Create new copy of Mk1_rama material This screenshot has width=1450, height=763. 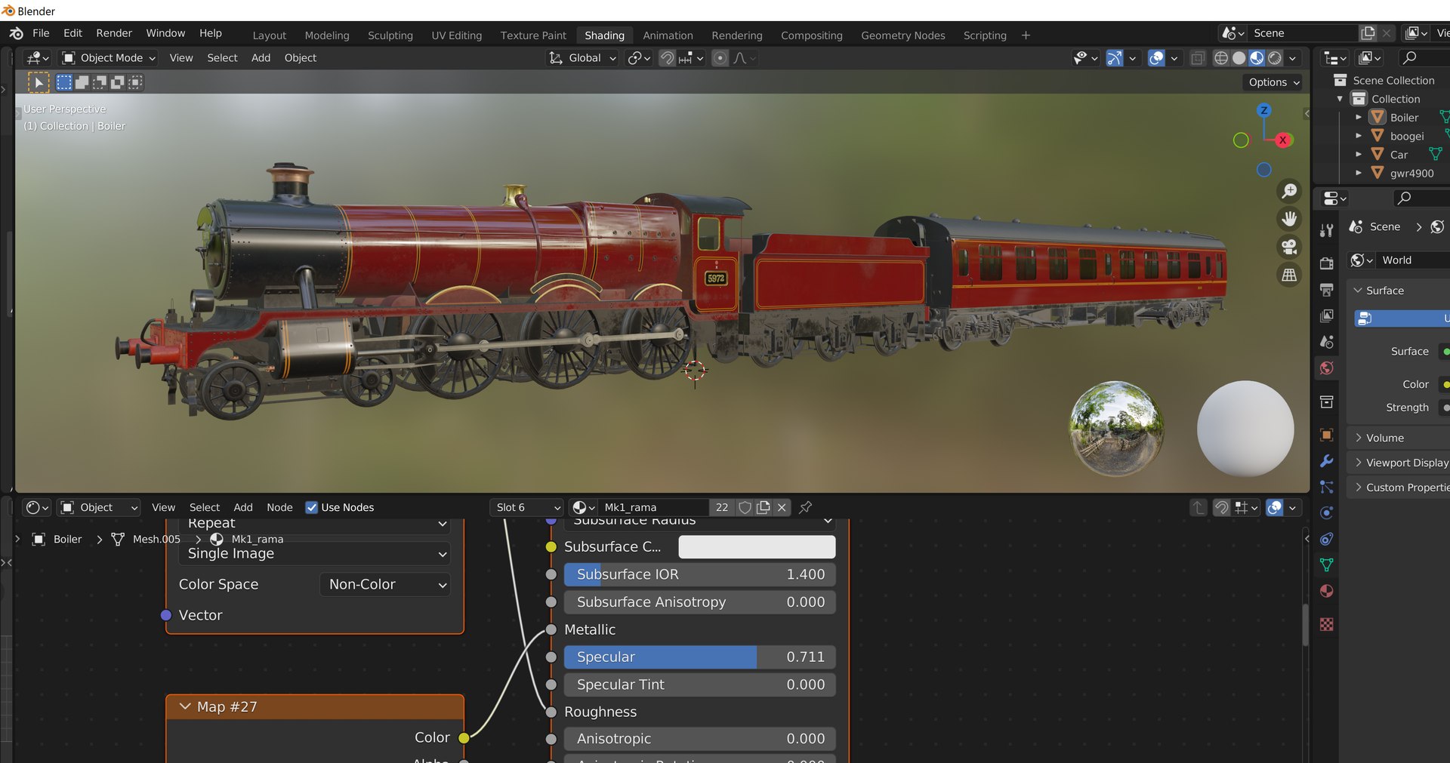tap(764, 507)
